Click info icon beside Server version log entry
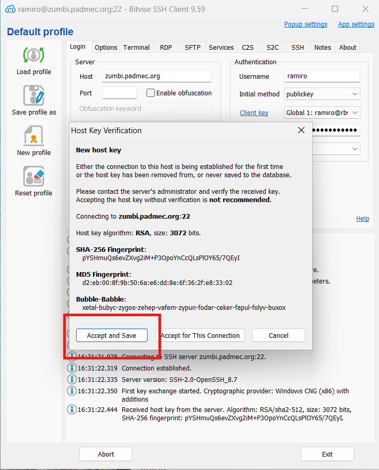This screenshot has width=379, height=470. (72, 379)
